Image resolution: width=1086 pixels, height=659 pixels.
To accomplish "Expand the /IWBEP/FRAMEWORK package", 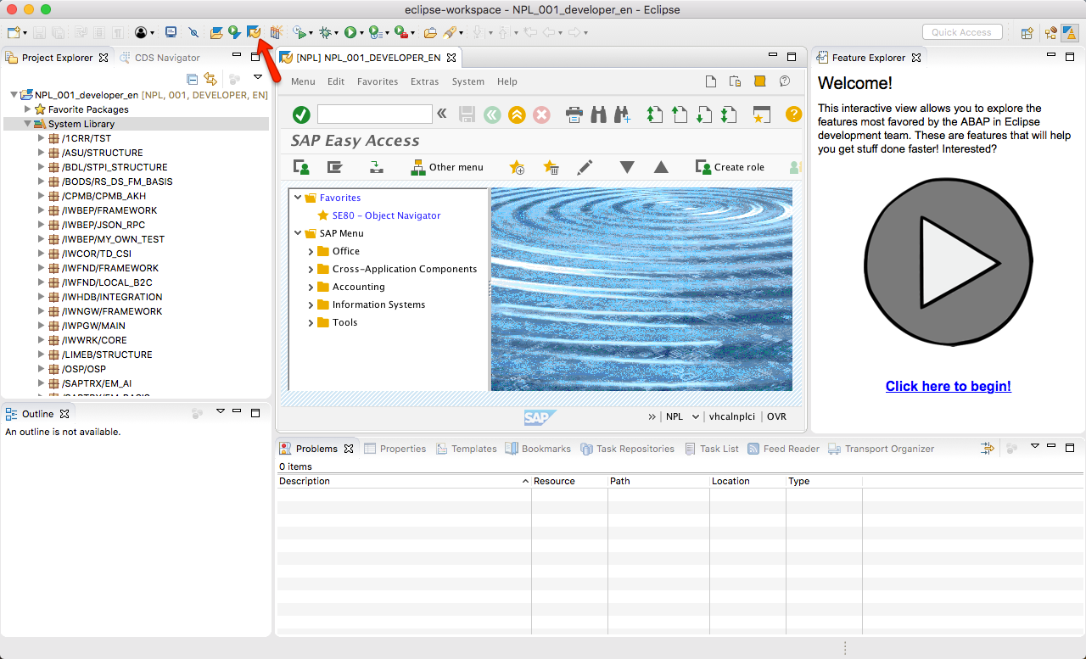I will tap(42, 210).
